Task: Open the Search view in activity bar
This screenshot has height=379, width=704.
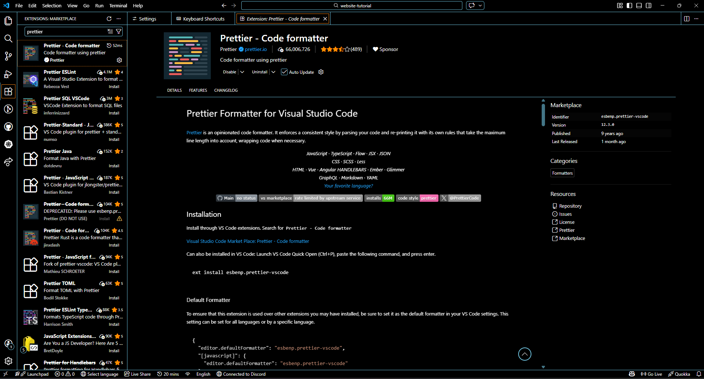Action: 8,38
